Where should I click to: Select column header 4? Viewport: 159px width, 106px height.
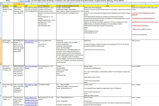pos(47,4)
